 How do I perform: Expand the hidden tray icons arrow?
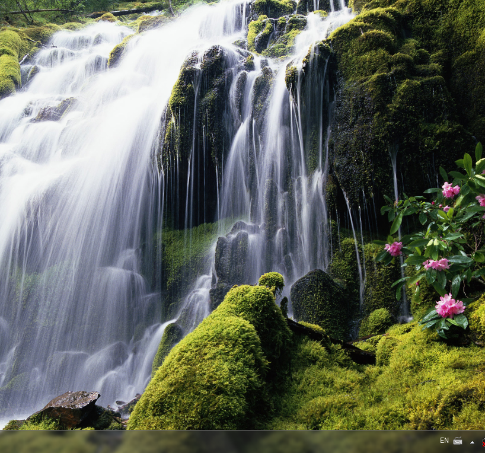pyautogui.click(x=472, y=442)
